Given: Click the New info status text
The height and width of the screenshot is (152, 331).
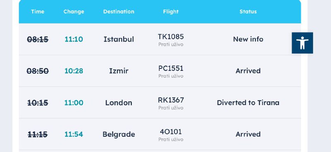Looking at the screenshot, I should tap(248, 39).
